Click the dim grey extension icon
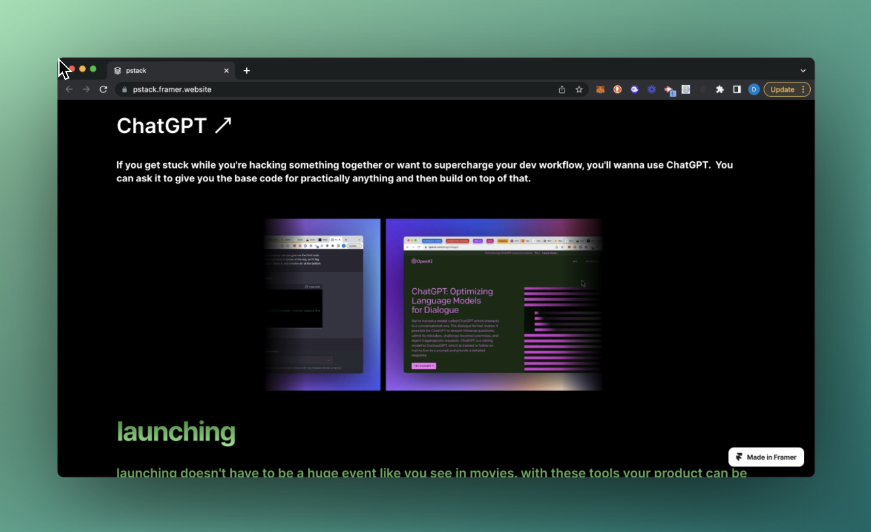 pyautogui.click(x=703, y=90)
